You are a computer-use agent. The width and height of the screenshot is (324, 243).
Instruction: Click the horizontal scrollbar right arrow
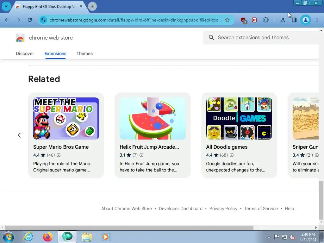click(316, 227)
